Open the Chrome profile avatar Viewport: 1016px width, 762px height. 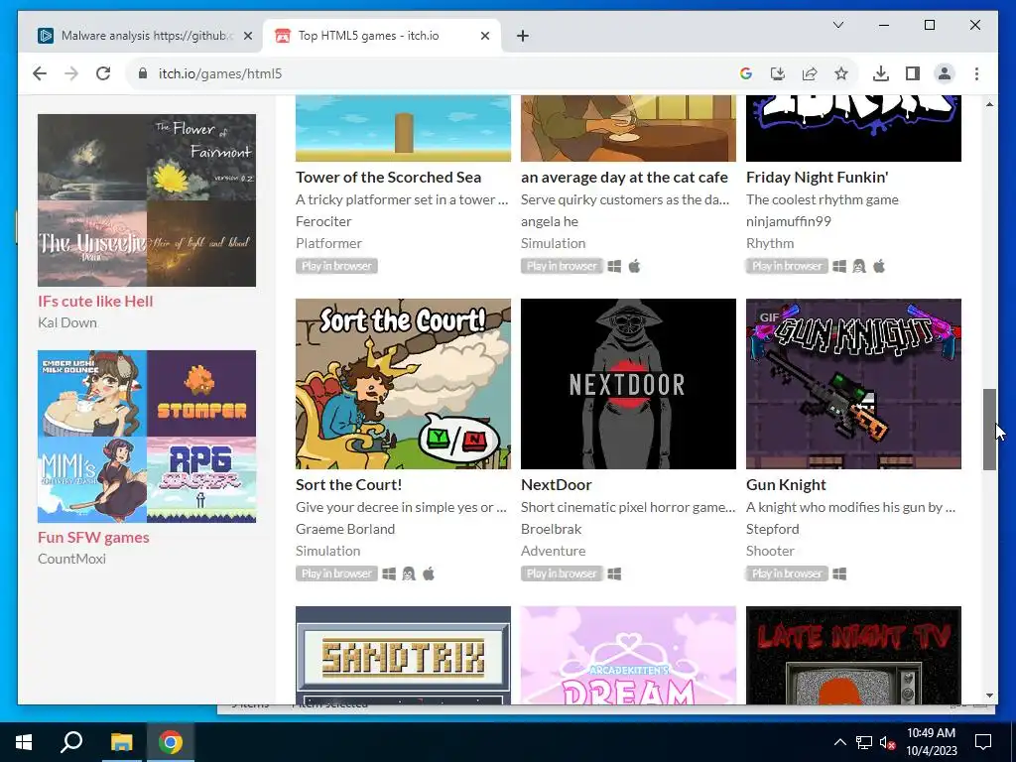(x=945, y=73)
